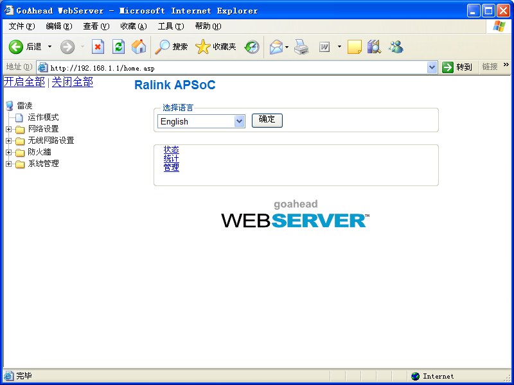Refresh the page with green arrows icon
Screen dimensions: 514x385
[x=118, y=47]
